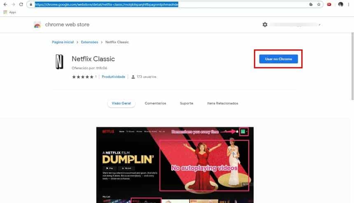354x203 pixels.
Task: Open the red extension icon in the toolbar
Action: 329,5
